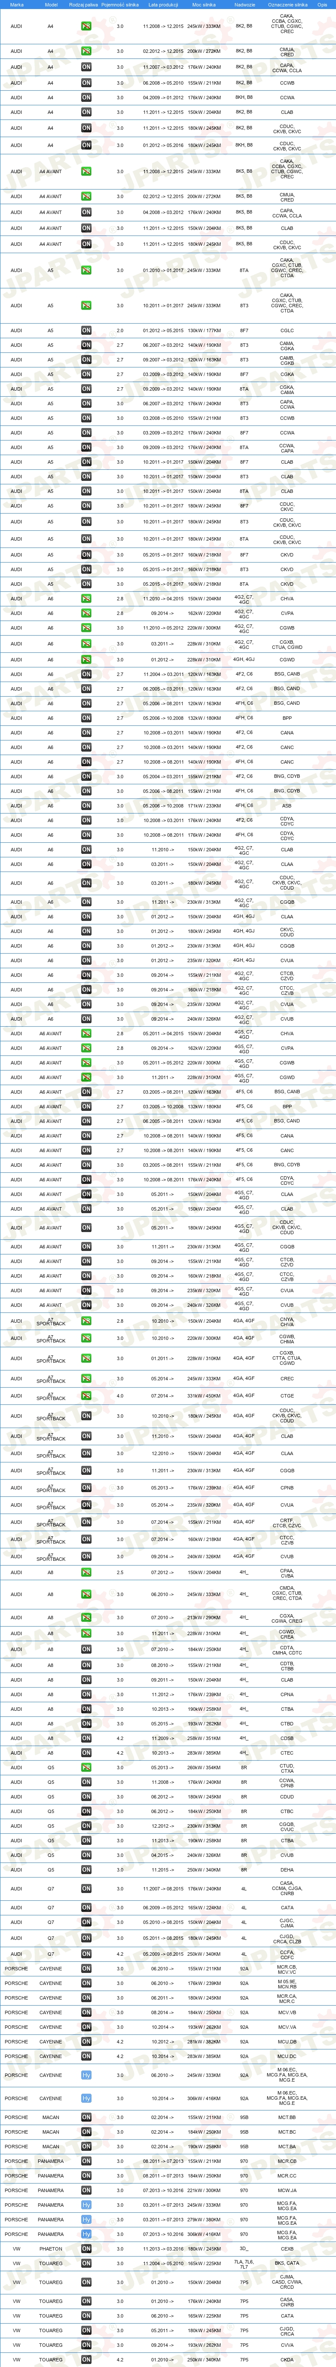Image resolution: width=336 pixels, height=2367 pixels.
Task: Click the Lata produkcji column header
Action: pyautogui.click(x=162, y=5)
